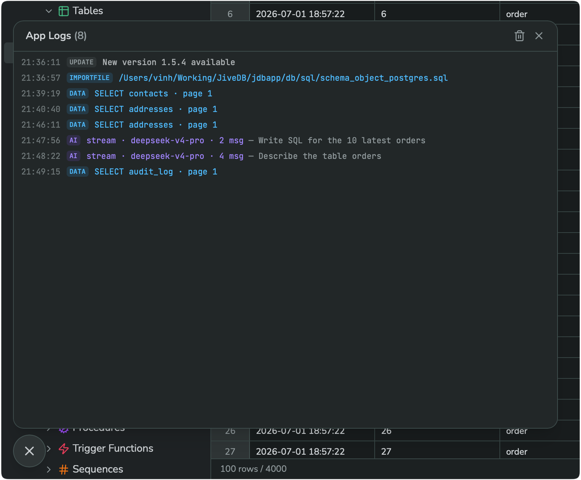
Task: Click the 'Describe the table orders' log entry
Action: (320, 156)
